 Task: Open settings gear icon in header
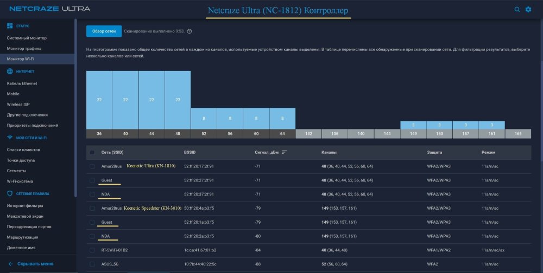[528, 9]
